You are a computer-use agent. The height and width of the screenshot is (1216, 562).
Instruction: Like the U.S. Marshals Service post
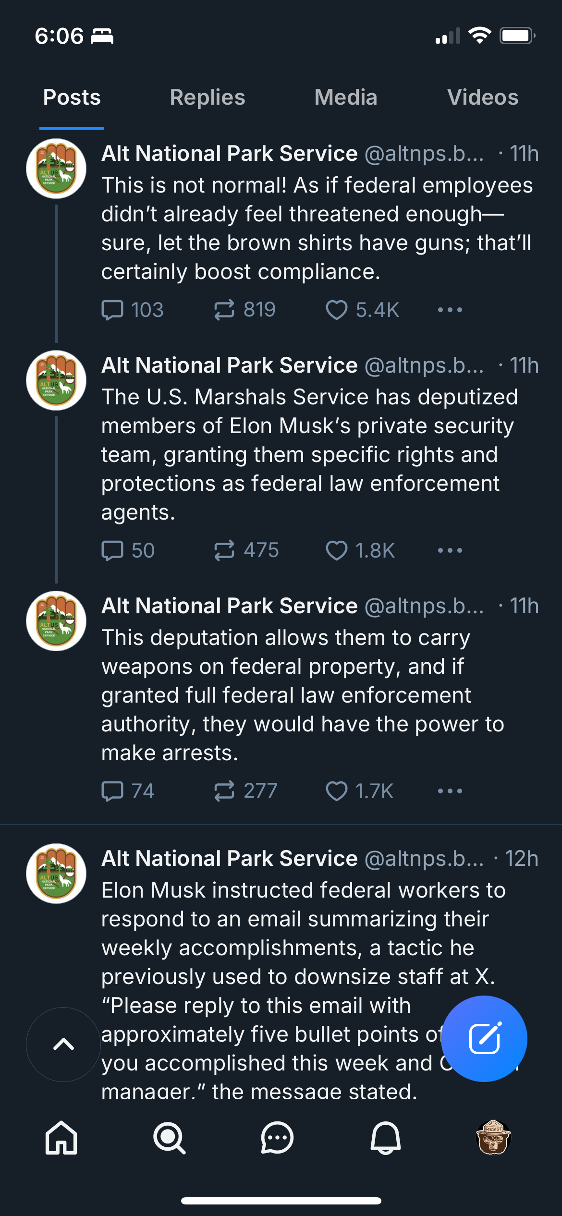tap(337, 550)
